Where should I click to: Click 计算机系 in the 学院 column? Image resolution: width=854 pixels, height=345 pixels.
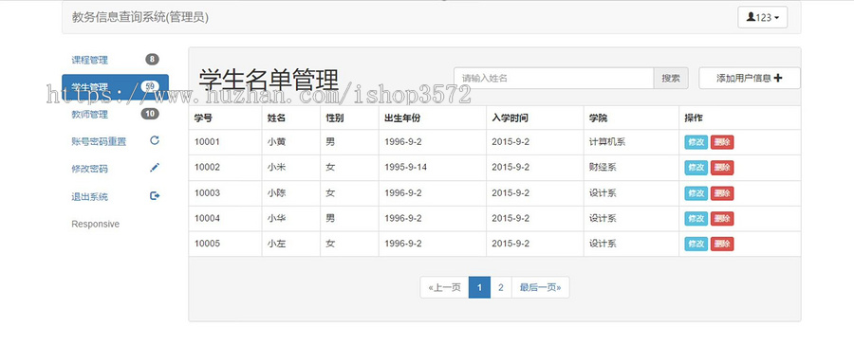click(607, 142)
